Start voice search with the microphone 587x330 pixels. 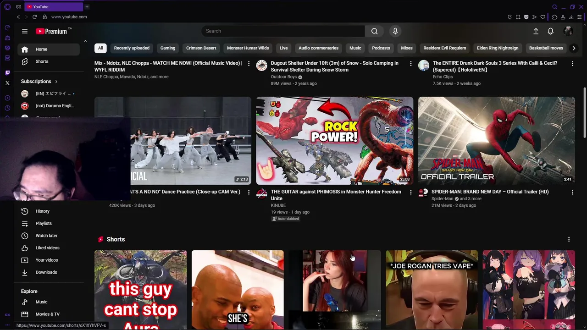click(395, 31)
